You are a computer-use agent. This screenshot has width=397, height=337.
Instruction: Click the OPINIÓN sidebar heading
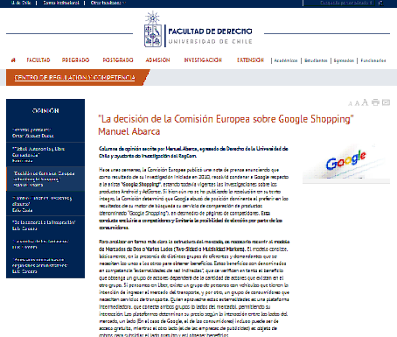pyautogui.click(x=45, y=111)
